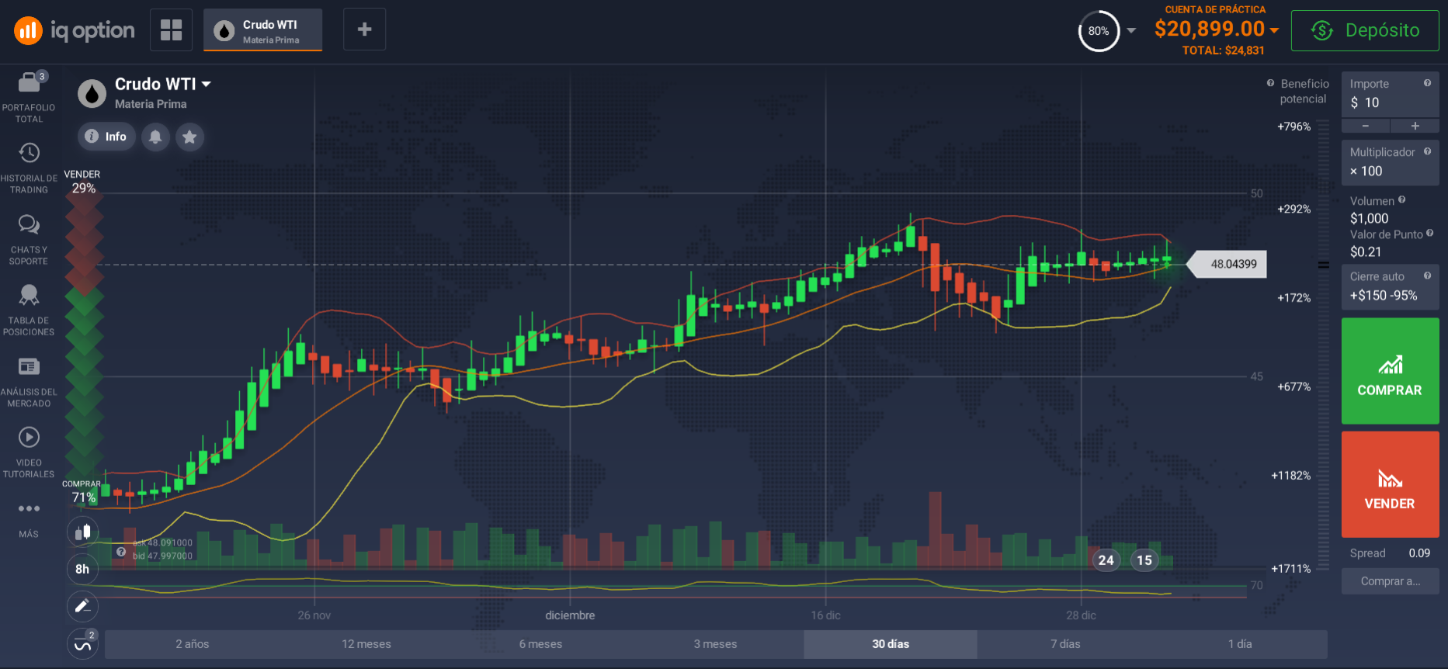Screen dimensions: 1448x669
Task: Select the 1 día time range
Action: (x=1240, y=644)
